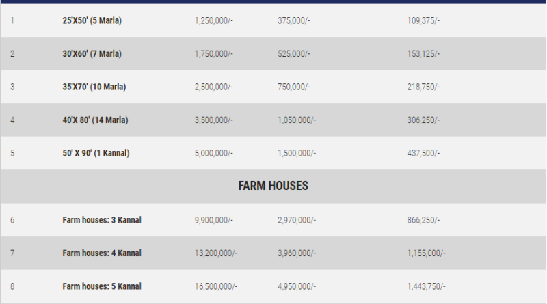
Task: Click the 35'X70' (10 Marla) label
Action: 94,87
